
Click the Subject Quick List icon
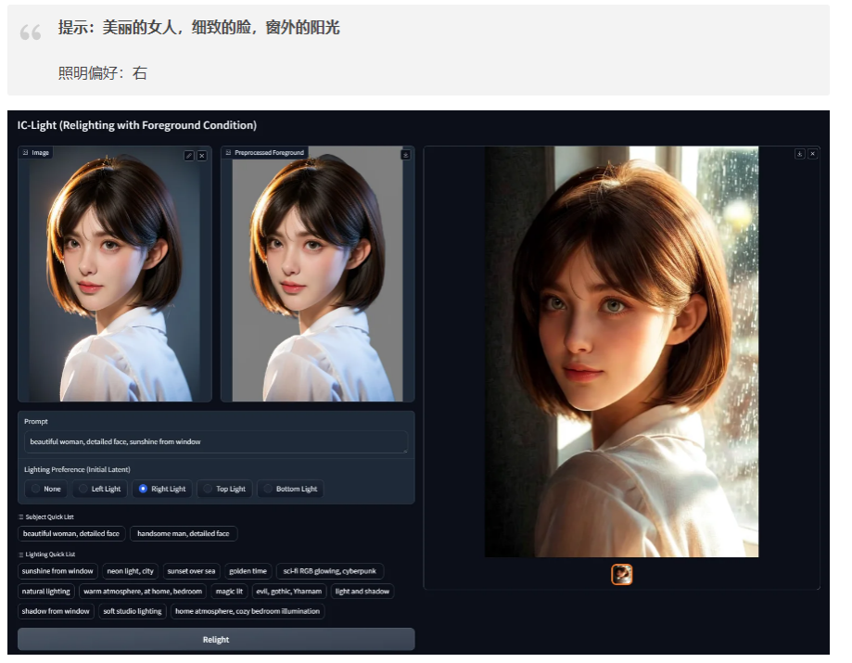point(21,516)
